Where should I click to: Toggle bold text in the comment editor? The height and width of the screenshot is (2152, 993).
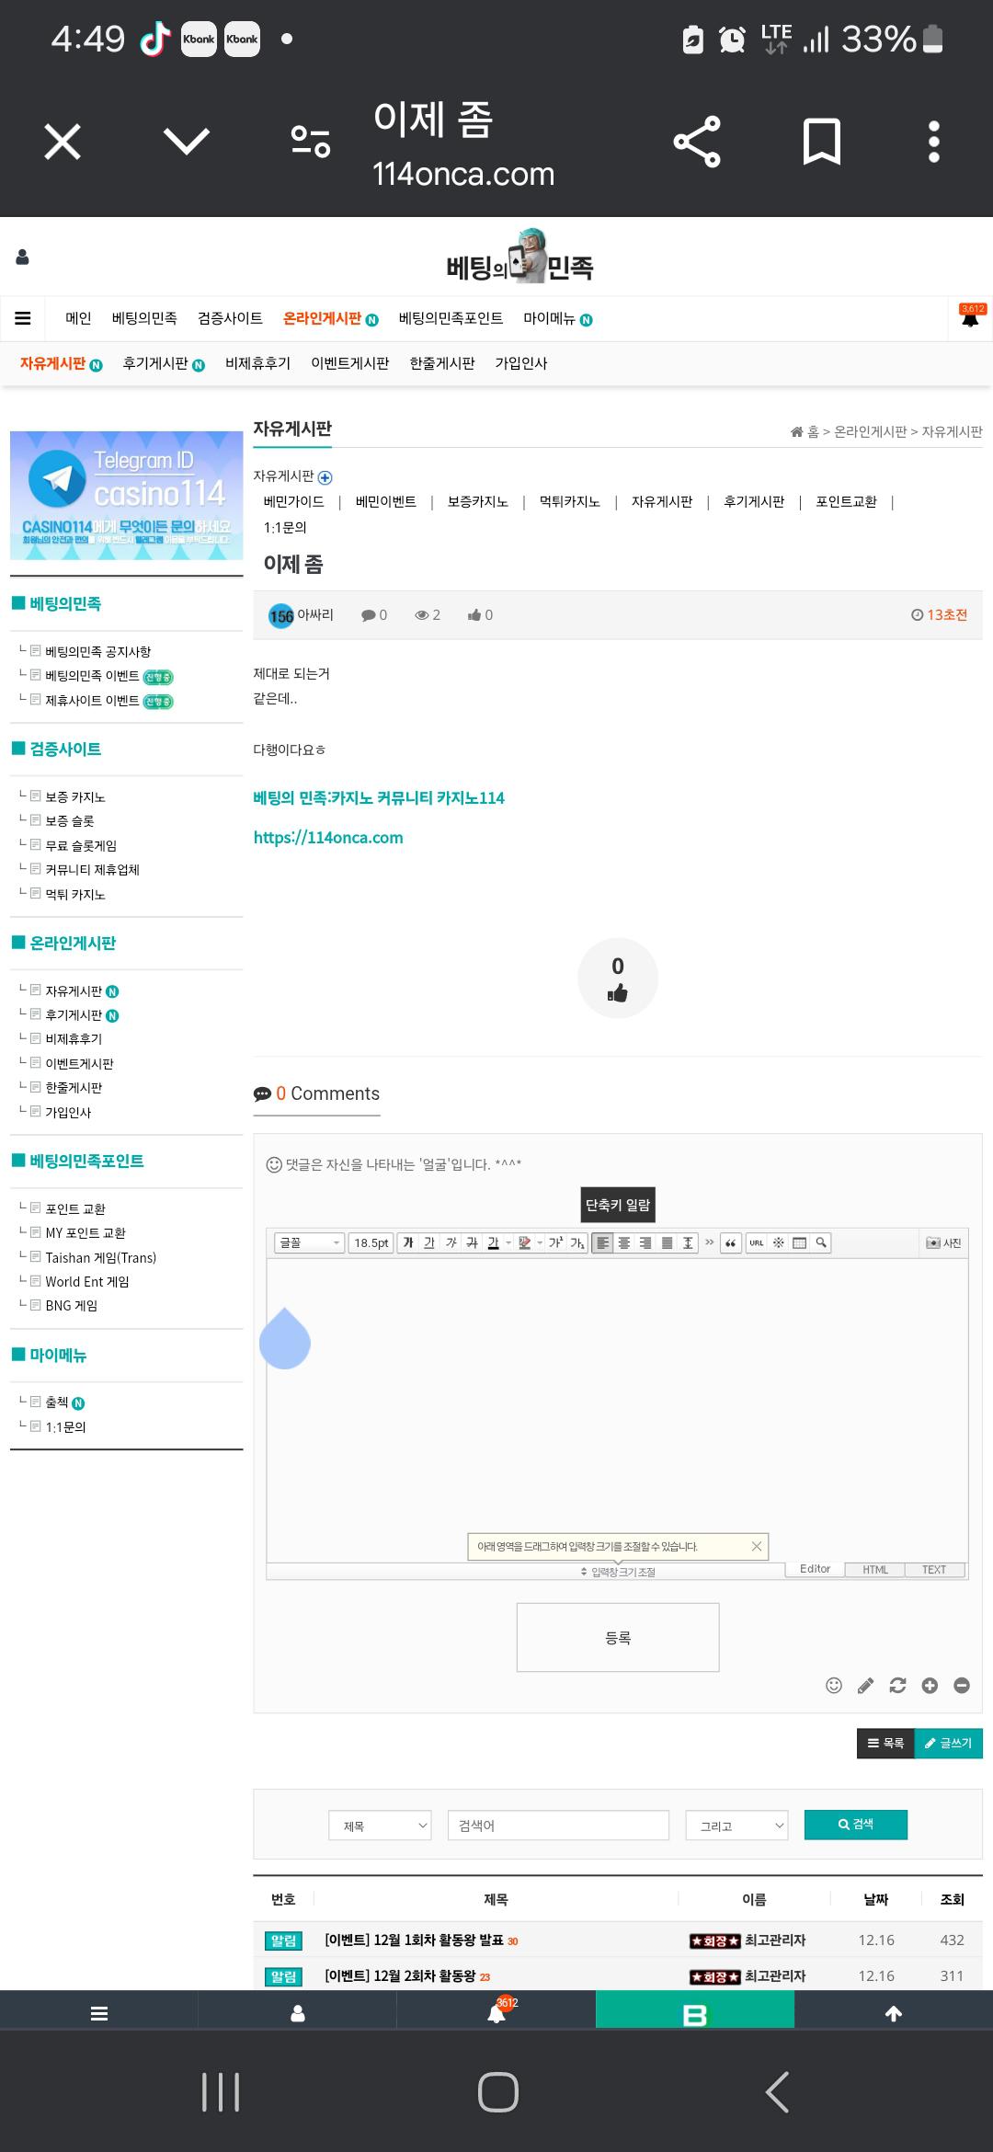pos(407,1242)
